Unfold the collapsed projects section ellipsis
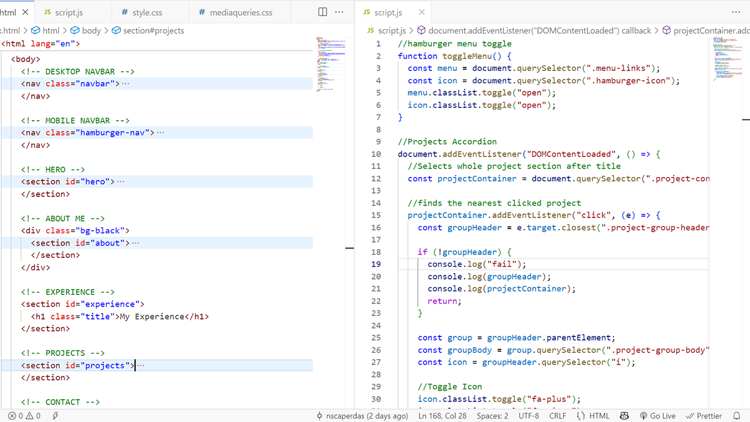Viewport: 750px width, 422px height. point(141,366)
